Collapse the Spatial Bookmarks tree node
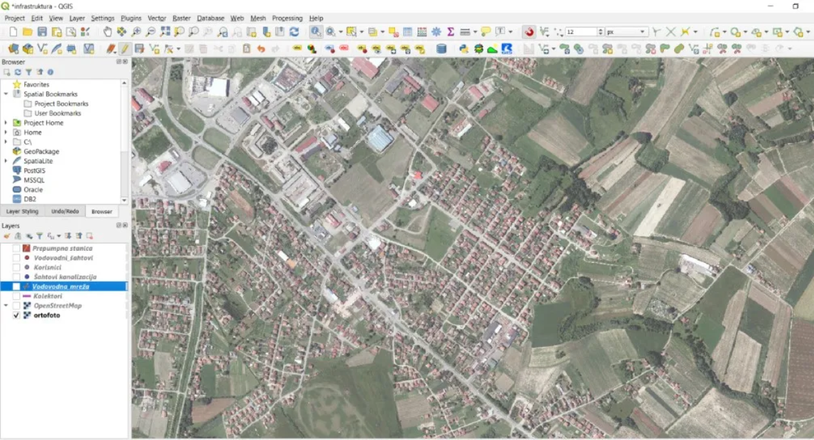814x440 pixels. [6, 94]
